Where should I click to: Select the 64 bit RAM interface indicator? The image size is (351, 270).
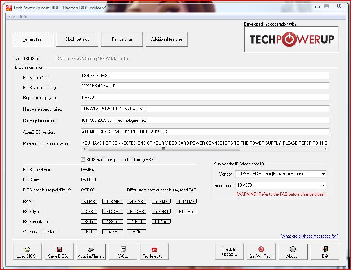click(x=89, y=221)
